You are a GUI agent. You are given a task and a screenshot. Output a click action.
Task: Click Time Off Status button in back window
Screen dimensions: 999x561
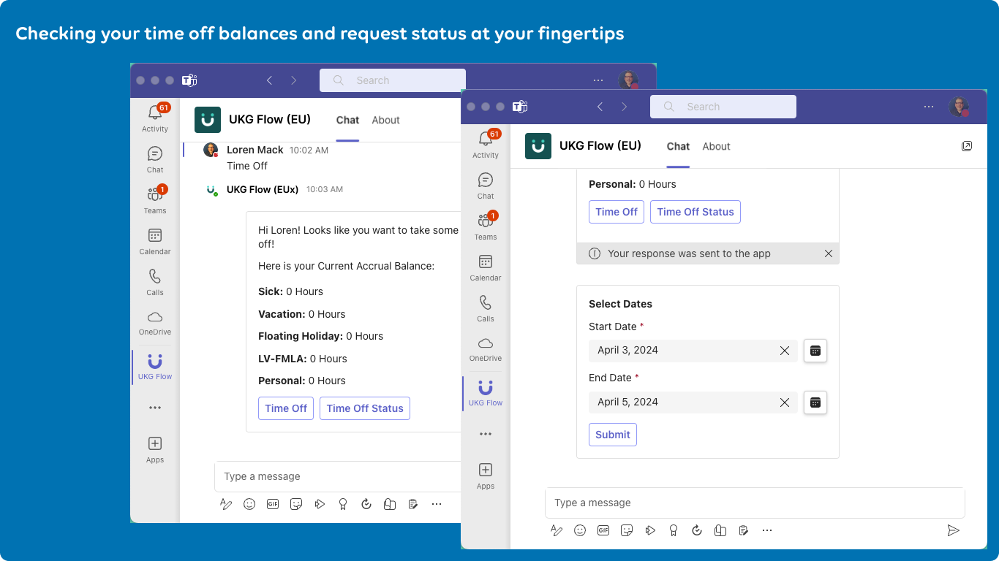pyautogui.click(x=365, y=408)
